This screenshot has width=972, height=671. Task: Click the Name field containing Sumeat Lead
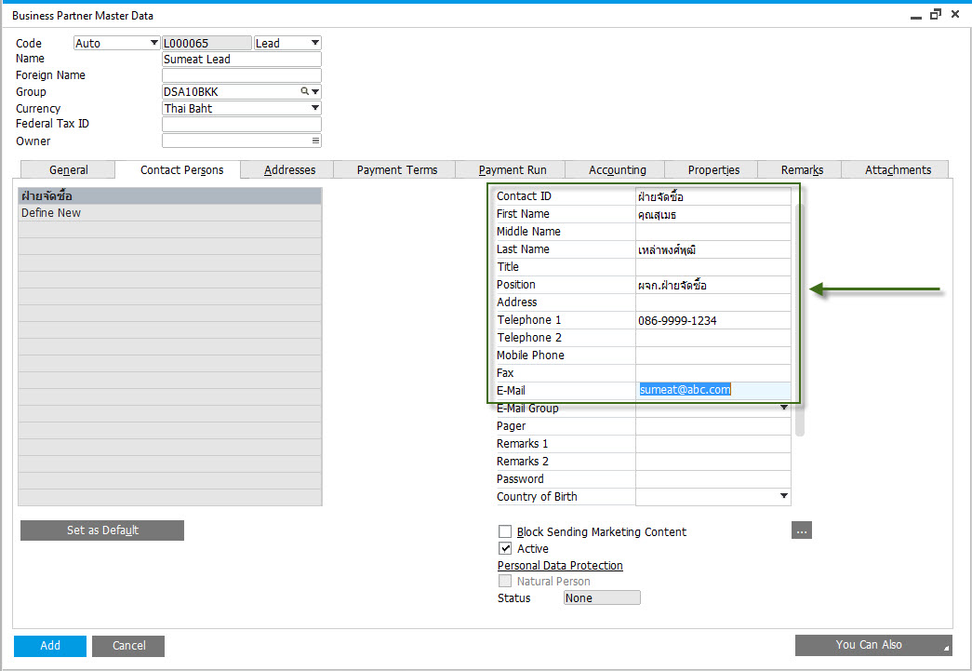242,59
